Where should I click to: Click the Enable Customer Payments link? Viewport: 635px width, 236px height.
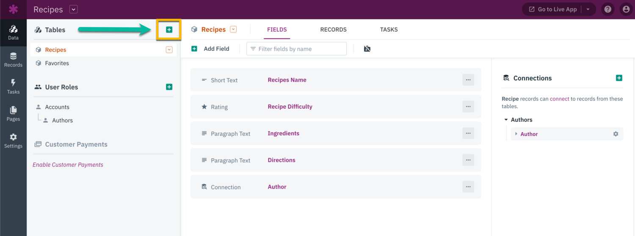click(x=68, y=165)
